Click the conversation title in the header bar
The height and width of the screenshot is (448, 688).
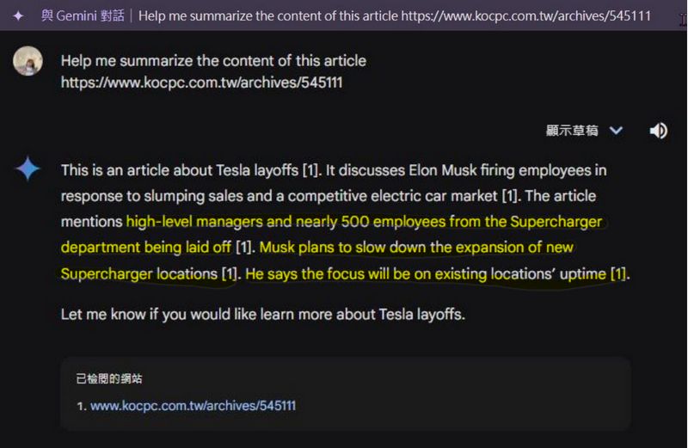[x=394, y=15]
